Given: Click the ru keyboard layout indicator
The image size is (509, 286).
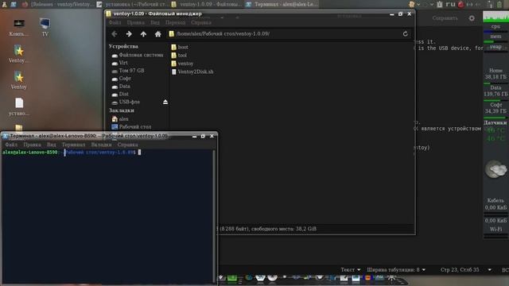Looking at the screenshot, I should coord(450,4).
